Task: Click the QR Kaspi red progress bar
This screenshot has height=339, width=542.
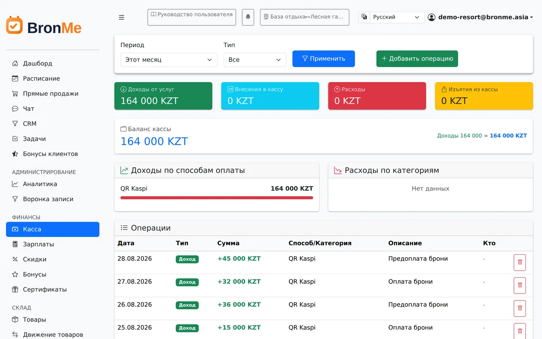Action: pos(217,198)
